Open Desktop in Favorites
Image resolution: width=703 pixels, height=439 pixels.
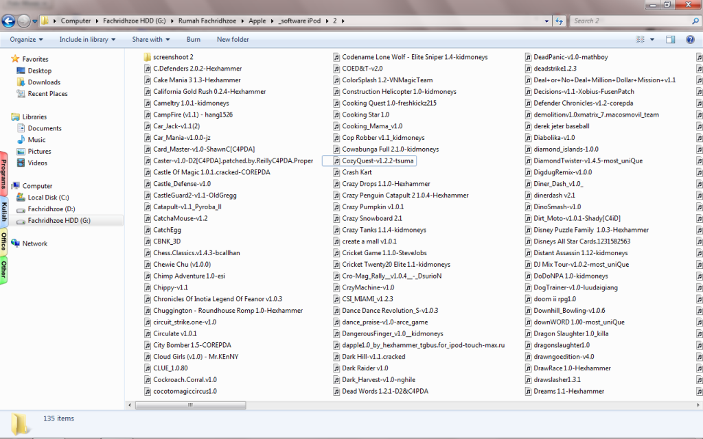pos(39,71)
